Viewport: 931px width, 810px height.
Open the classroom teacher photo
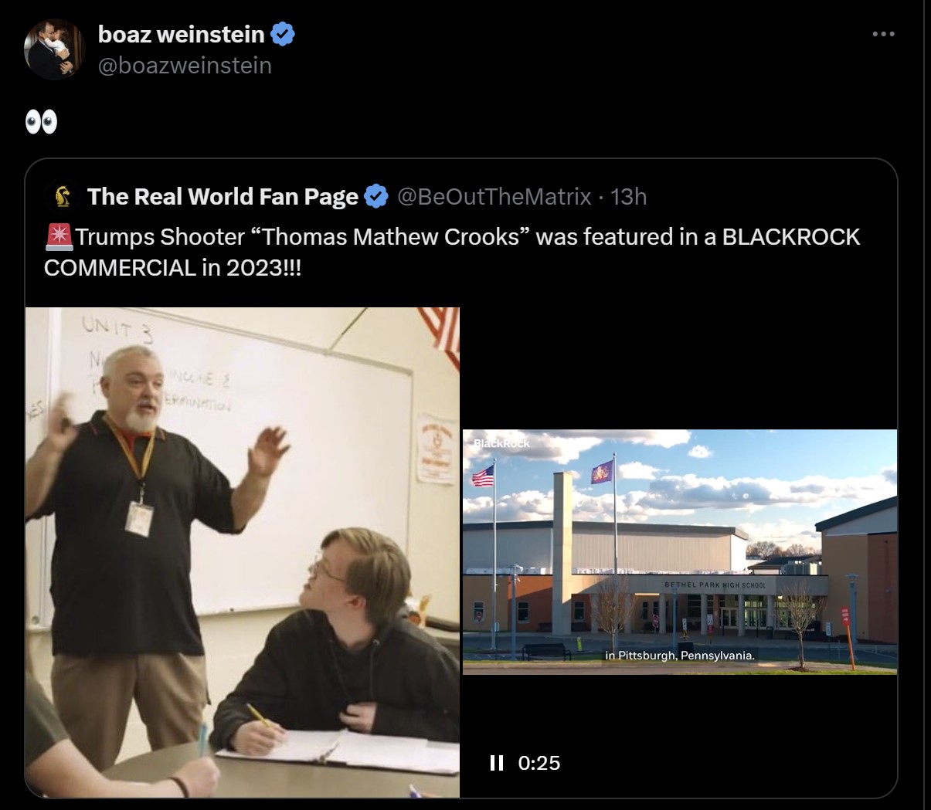pyautogui.click(x=243, y=552)
